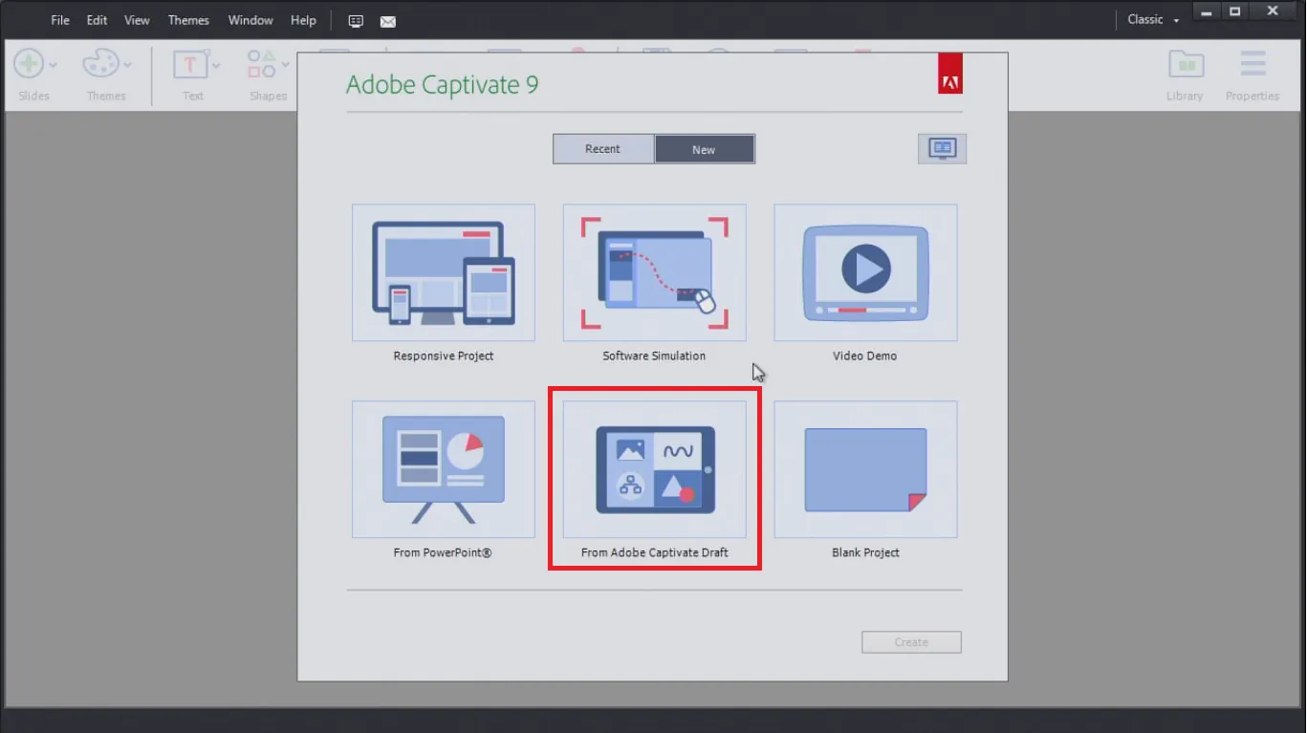Click the From PowerPoint label

[443, 552]
